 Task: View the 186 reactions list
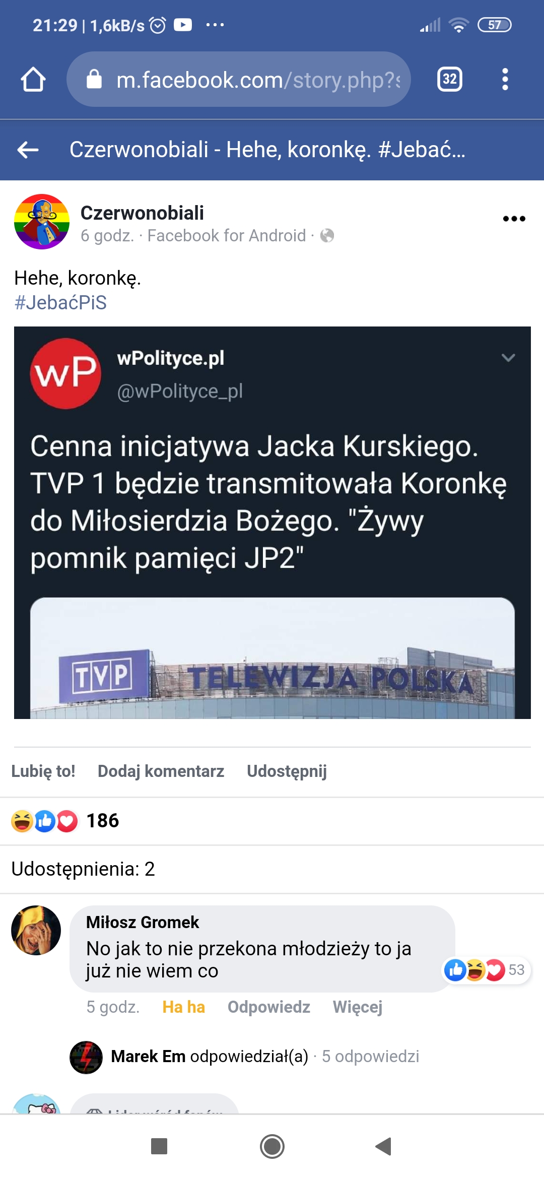coord(65,821)
